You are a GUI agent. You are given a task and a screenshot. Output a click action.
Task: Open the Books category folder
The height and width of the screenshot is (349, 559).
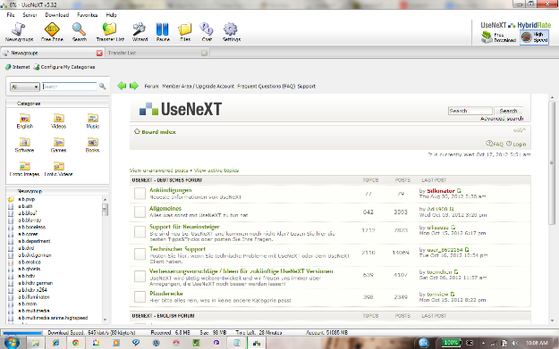(x=93, y=145)
